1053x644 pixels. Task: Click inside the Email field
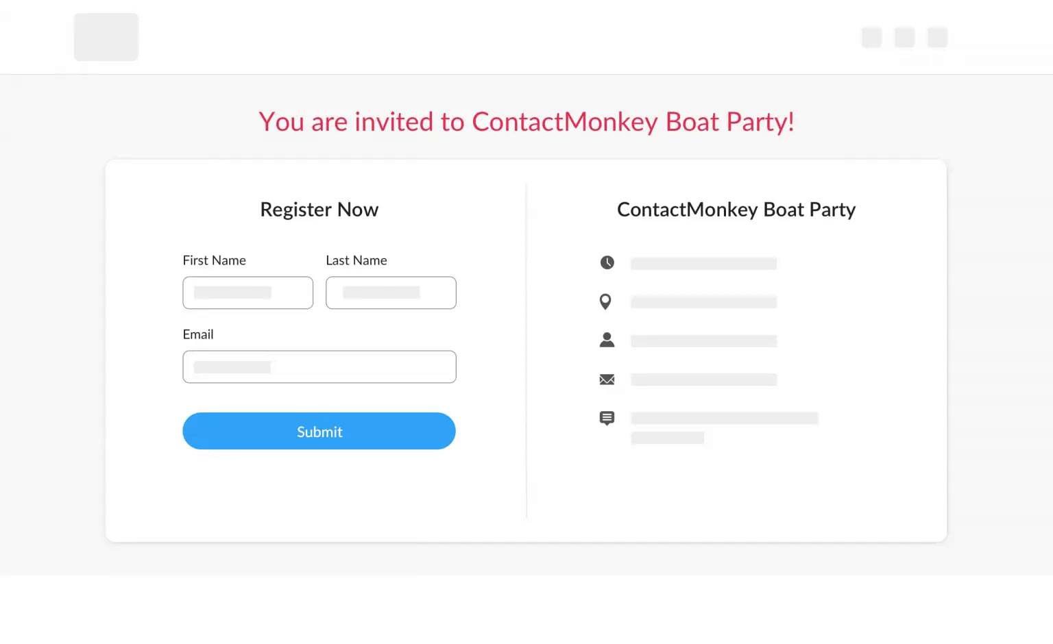pyautogui.click(x=319, y=367)
